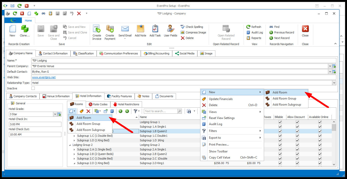
Task: Click the mail icon in EventPro Setup title bar
Action: pos(12,6)
